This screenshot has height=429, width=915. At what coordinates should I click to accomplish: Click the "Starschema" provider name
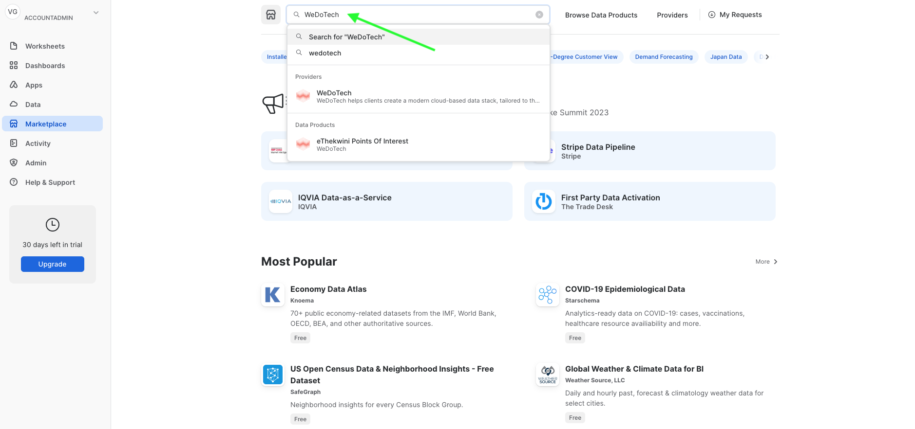click(582, 301)
